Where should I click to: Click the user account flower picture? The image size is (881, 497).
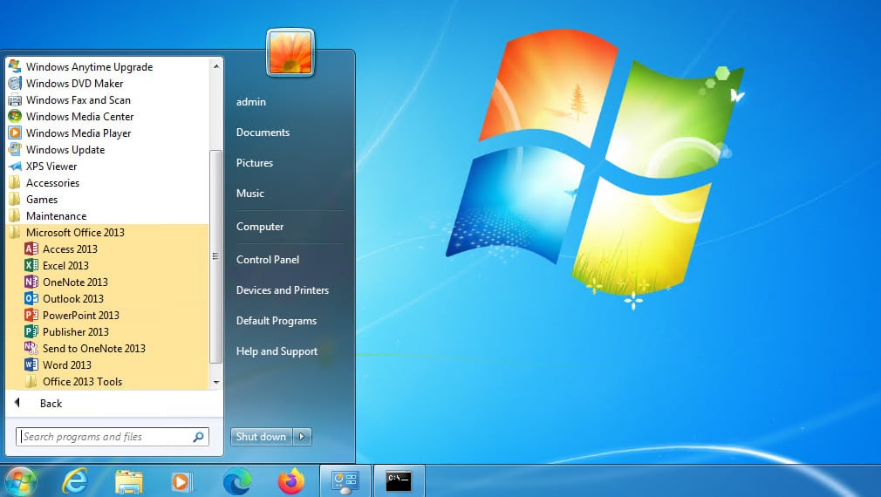(x=290, y=52)
